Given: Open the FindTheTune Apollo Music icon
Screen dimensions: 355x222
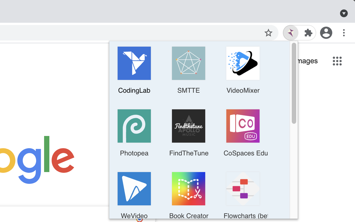Looking at the screenshot, I should 189,126.
